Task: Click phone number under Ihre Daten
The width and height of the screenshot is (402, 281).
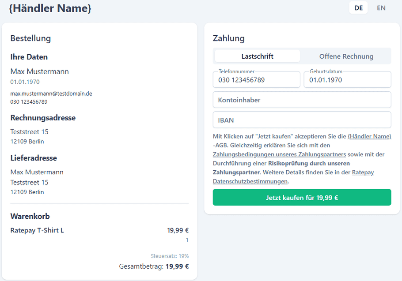Action: click(29, 102)
